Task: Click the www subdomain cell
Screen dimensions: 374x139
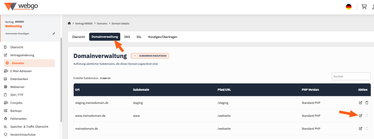Action: pyautogui.click(x=136, y=116)
